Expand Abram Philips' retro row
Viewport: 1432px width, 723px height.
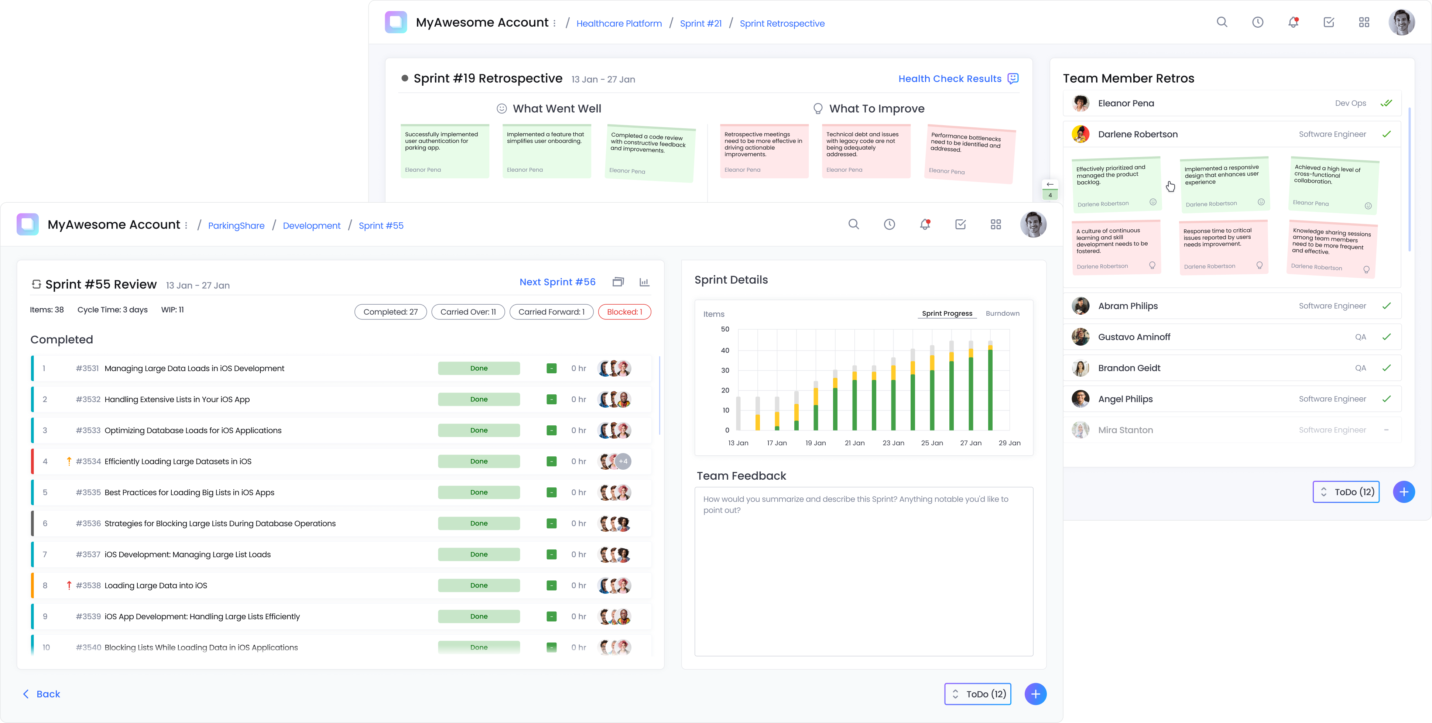(1232, 306)
